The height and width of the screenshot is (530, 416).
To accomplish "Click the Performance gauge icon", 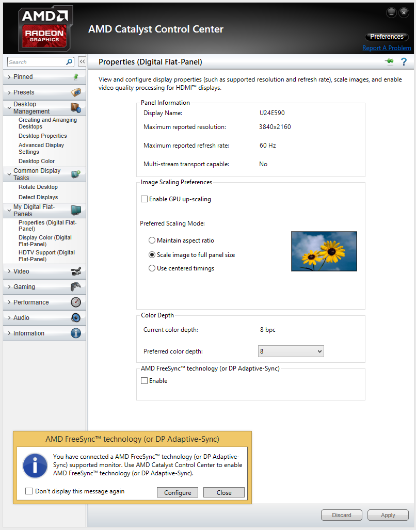I will pos(76,302).
